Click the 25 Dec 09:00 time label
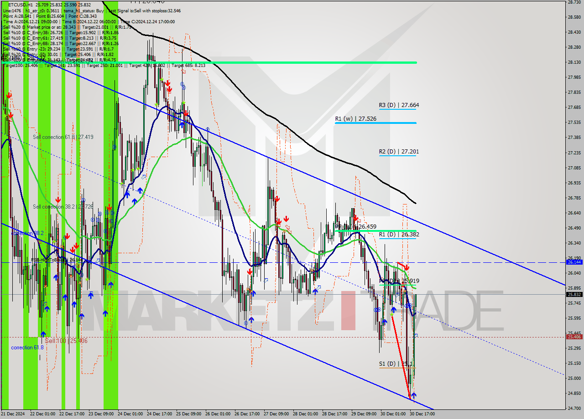This screenshot has width=584, height=419. (188, 414)
